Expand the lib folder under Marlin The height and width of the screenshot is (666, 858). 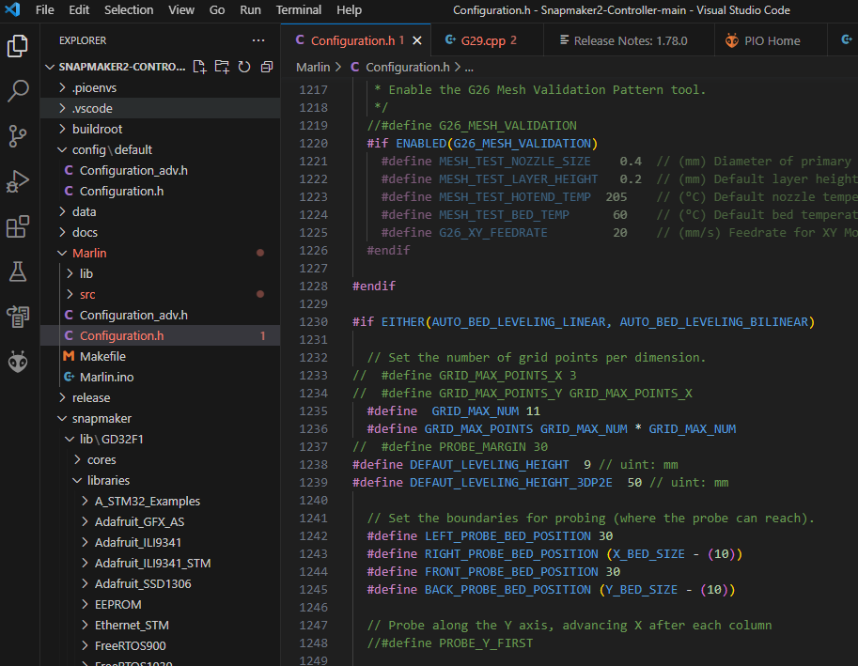tap(161, 273)
